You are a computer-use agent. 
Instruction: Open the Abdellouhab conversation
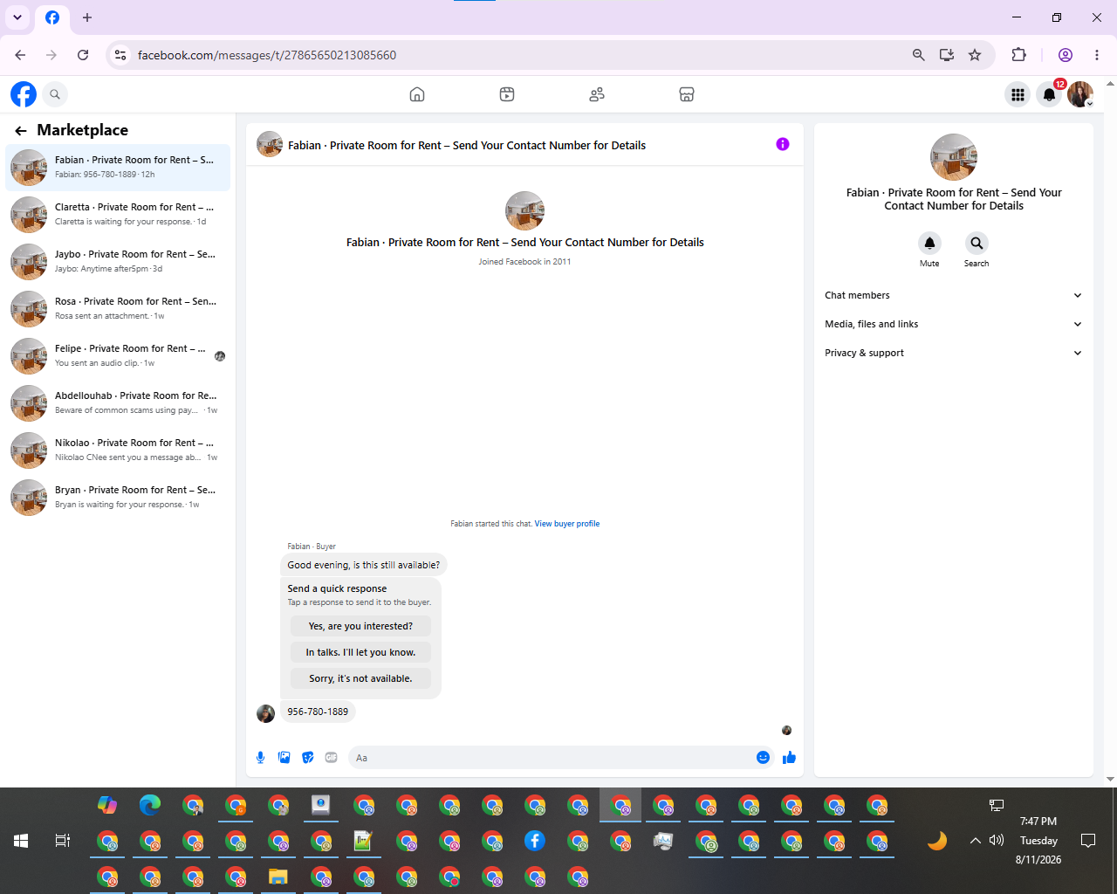point(118,403)
